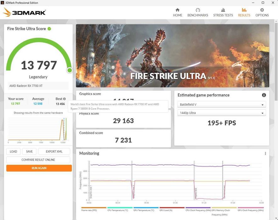Toggle the GPU Load (%) legend swatch

[172, 208]
